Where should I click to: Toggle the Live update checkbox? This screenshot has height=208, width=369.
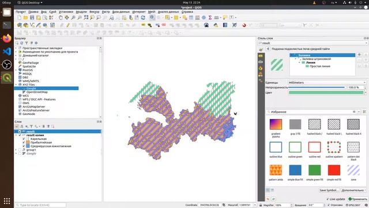[327, 199]
